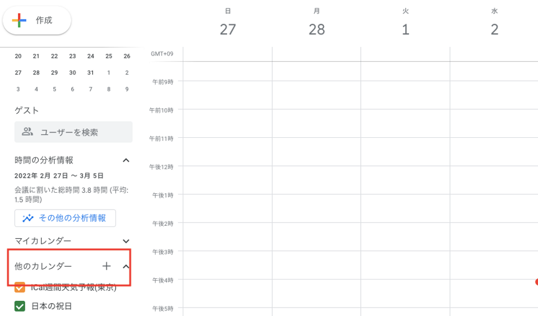538x316 pixels.
Task: Select Monday 28 column header
Action: [x=317, y=24]
